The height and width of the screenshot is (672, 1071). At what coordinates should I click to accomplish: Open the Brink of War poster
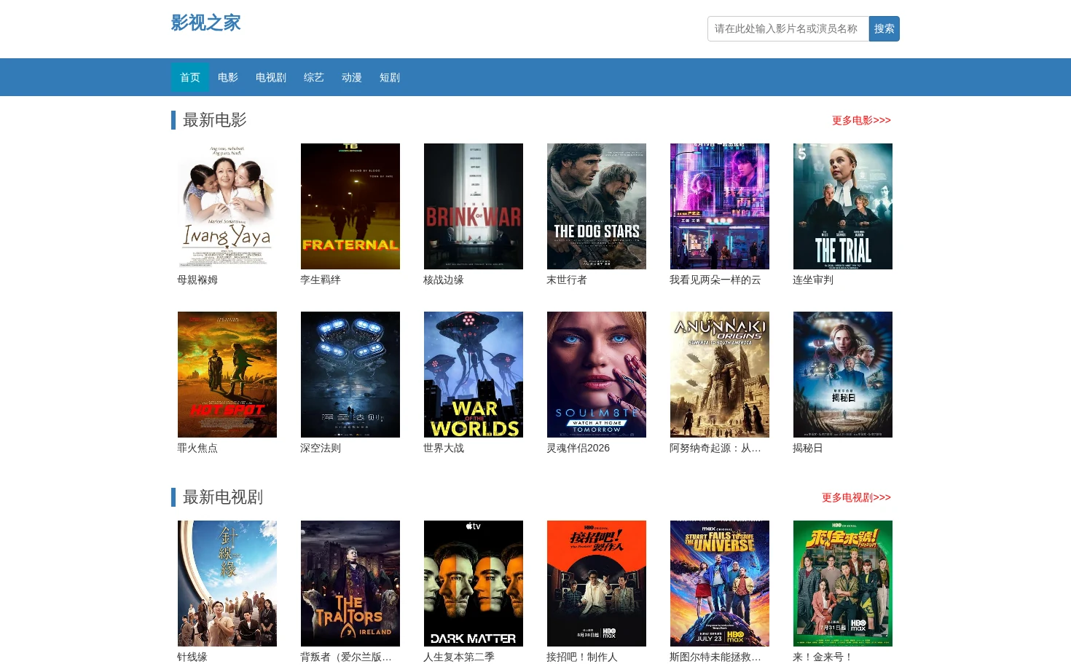[x=474, y=206]
